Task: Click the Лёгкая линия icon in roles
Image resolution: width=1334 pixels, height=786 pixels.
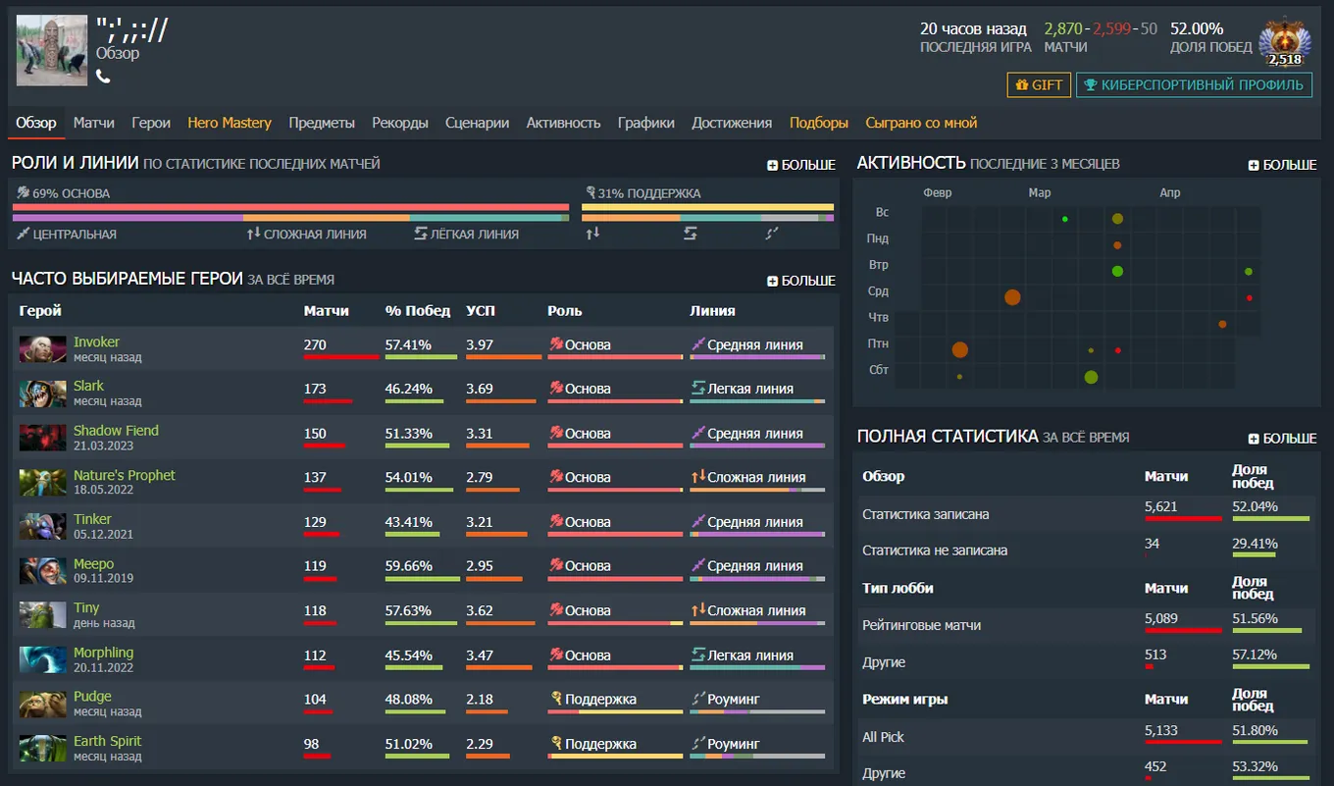Action: click(421, 234)
